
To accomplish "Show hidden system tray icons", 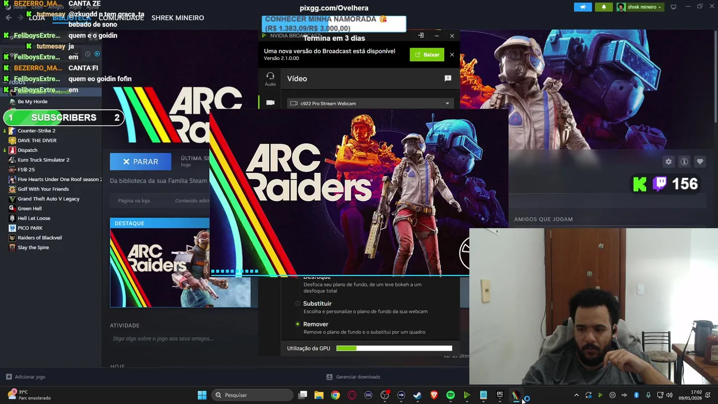I will click(576, 395).
